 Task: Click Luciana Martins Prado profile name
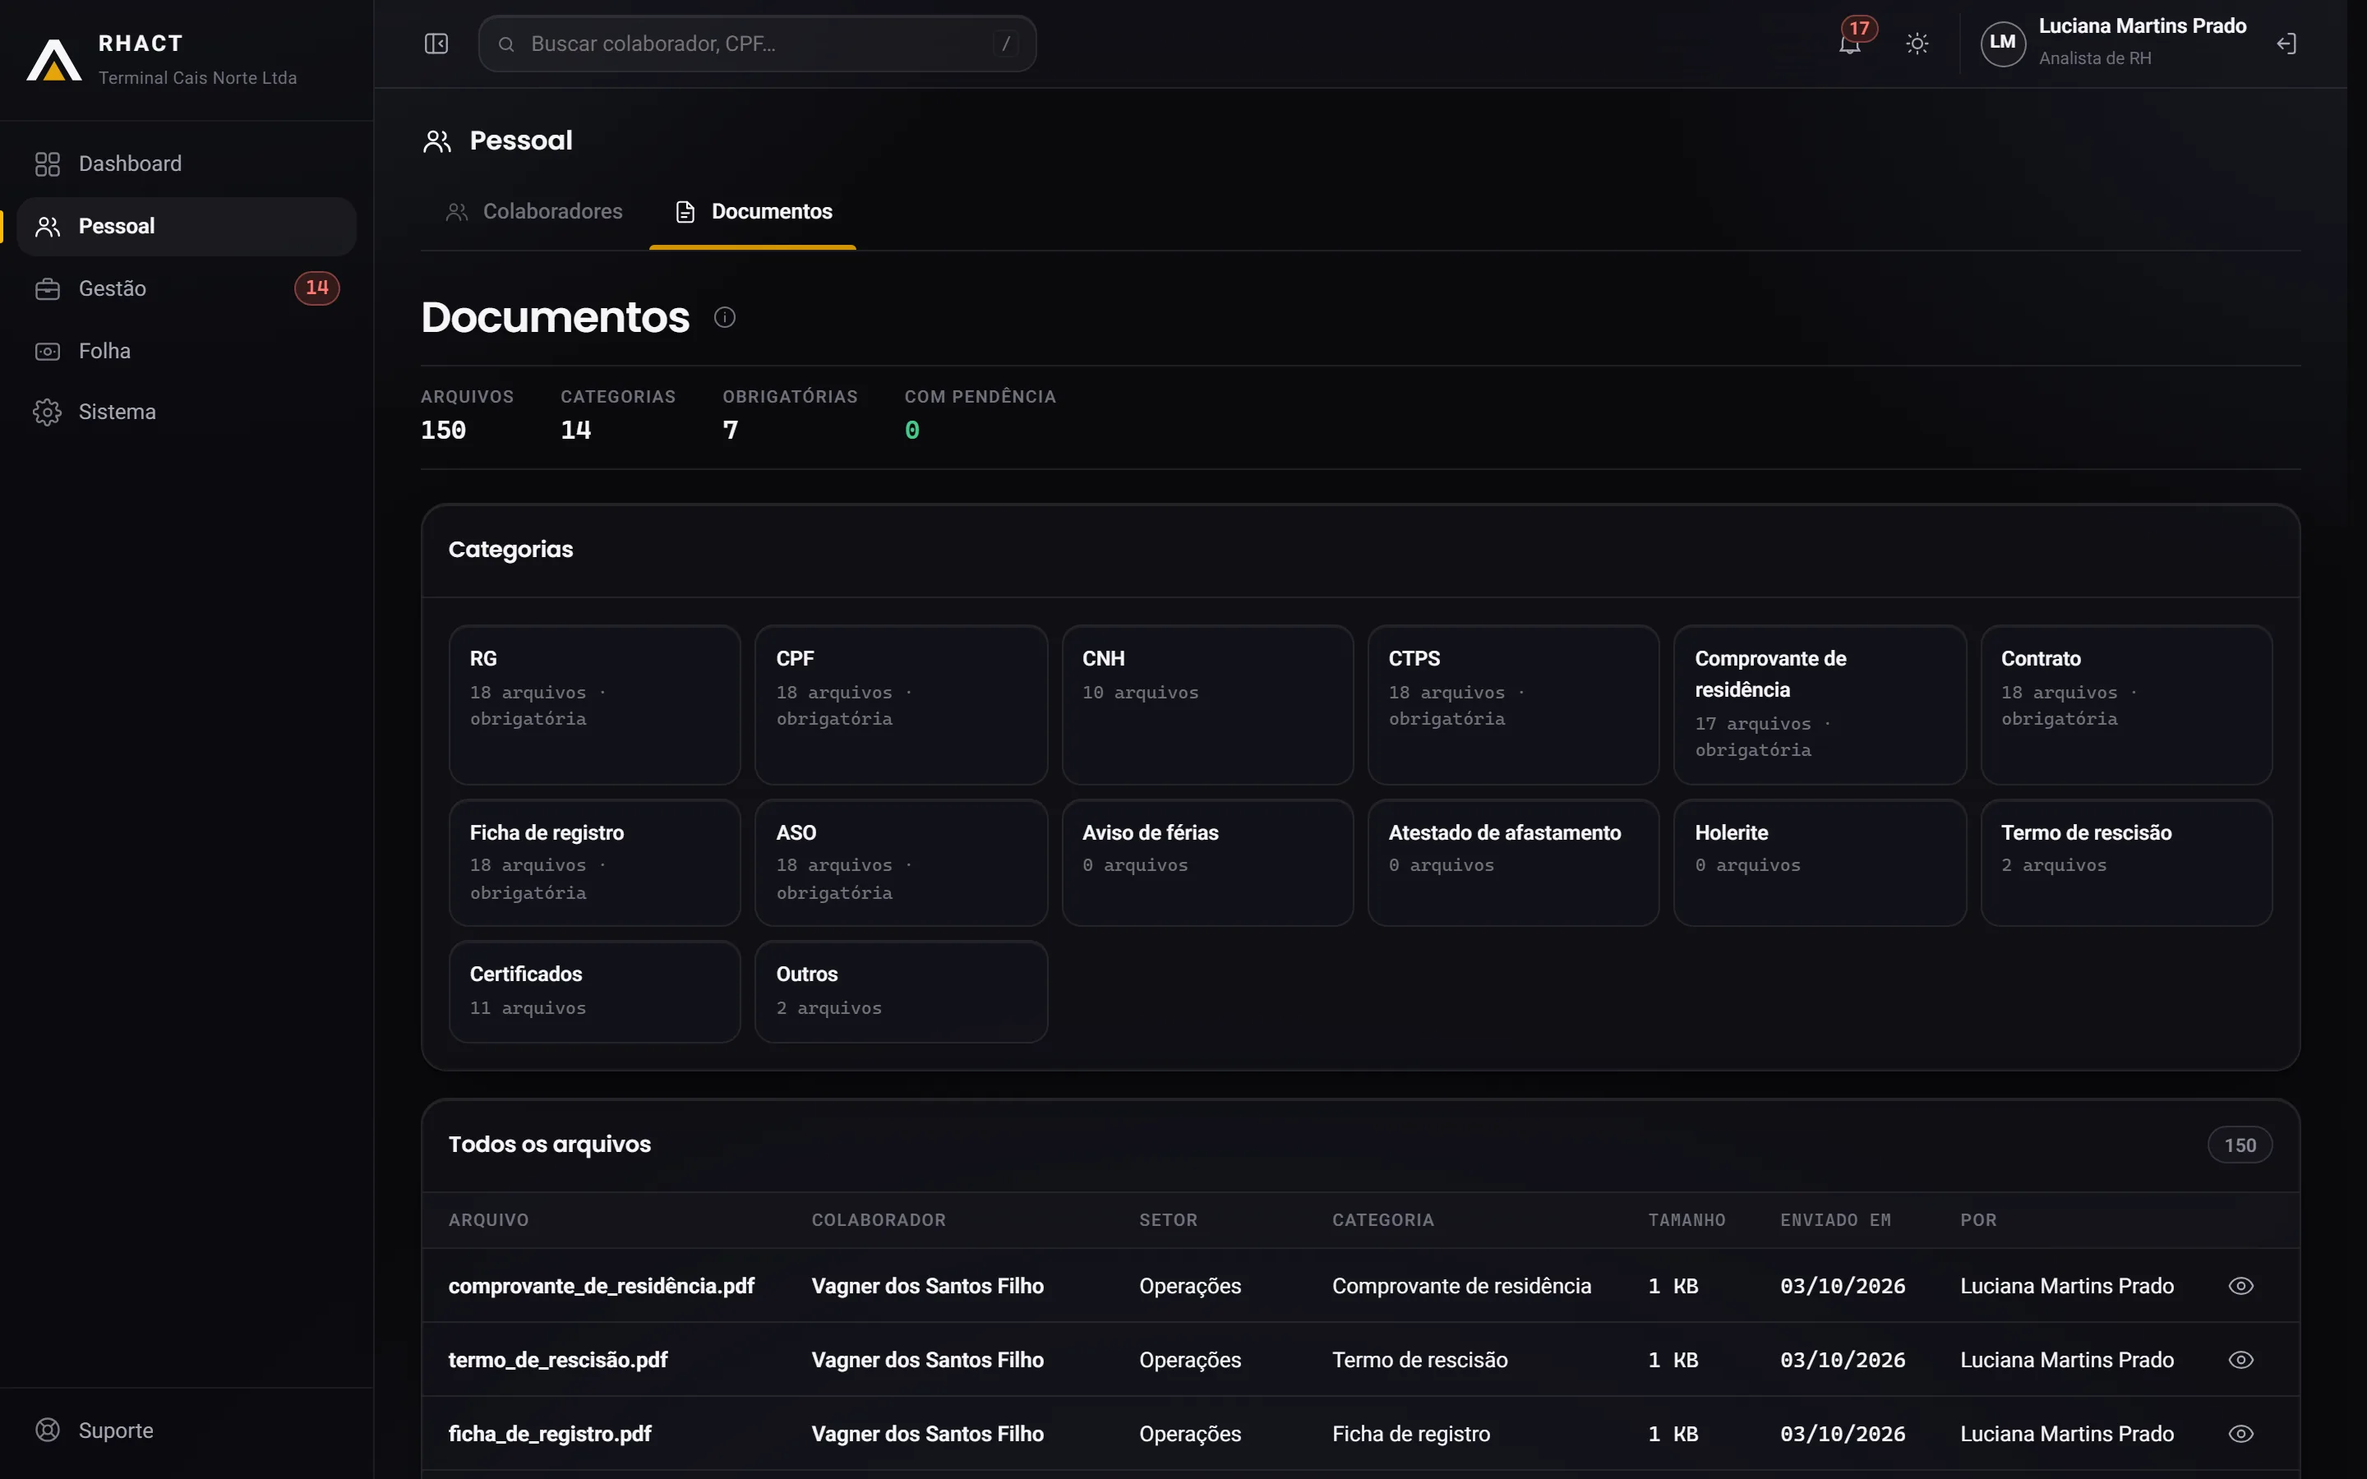pos(2142,26)
